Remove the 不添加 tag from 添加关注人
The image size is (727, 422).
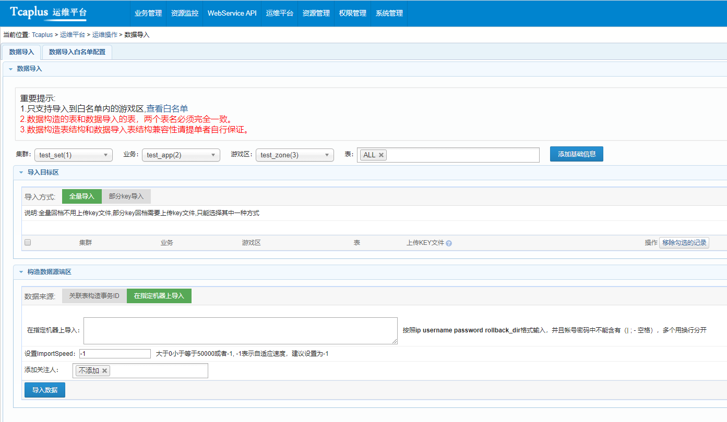coord(104,370)
